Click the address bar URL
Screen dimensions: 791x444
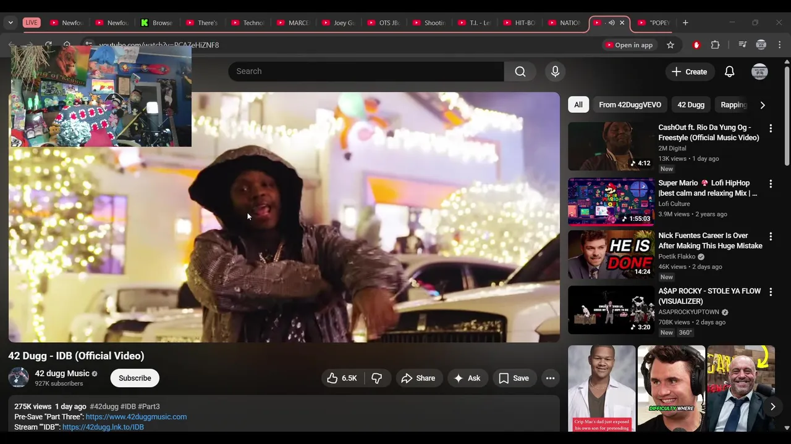159,45
